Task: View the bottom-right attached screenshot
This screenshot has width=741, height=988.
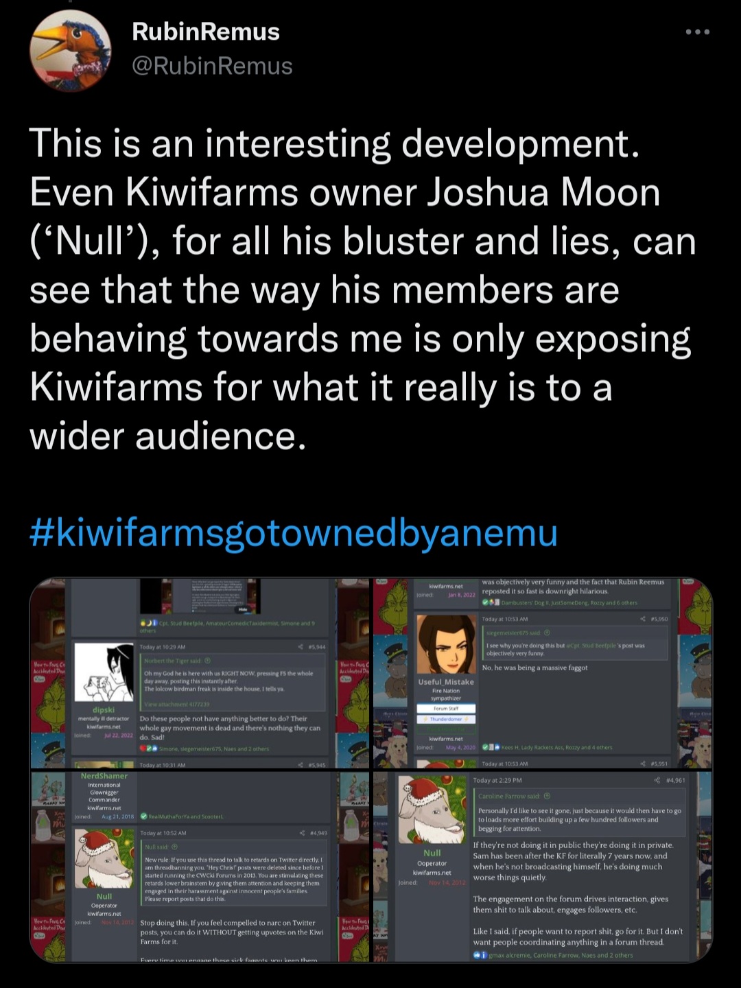Action: (542, 866)
